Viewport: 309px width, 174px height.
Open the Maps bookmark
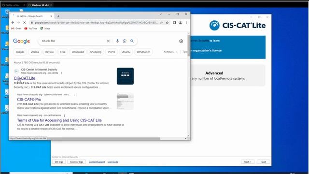click(45, 29)
